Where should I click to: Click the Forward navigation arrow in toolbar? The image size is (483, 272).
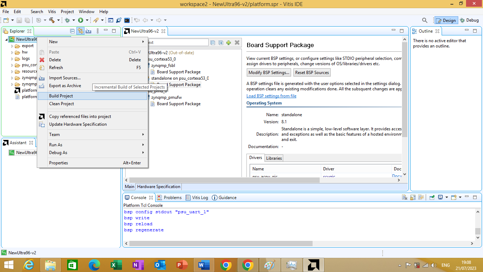(x=159, y=20)
